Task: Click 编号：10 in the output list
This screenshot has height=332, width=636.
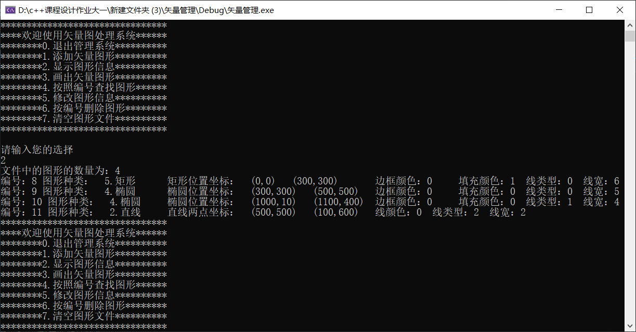Action: tap(21, 202)
